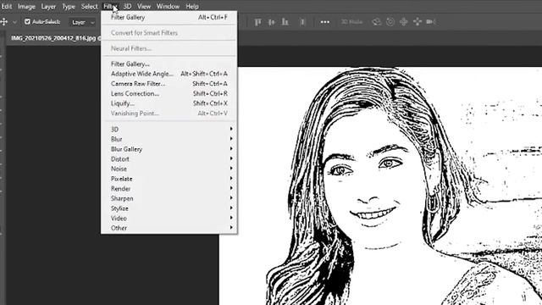Choose Camera Raw Filter...

pyautogui.click(x=169, y=84)
